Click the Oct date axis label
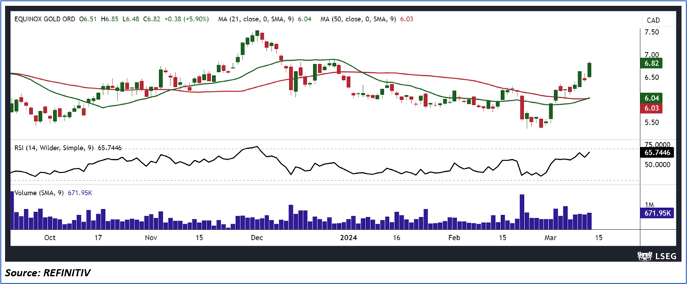687x284 pixels. click(x=50, y=238)
